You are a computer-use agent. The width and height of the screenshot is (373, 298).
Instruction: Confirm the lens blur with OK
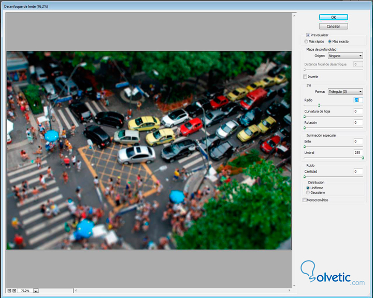click(x=333, y=17)
